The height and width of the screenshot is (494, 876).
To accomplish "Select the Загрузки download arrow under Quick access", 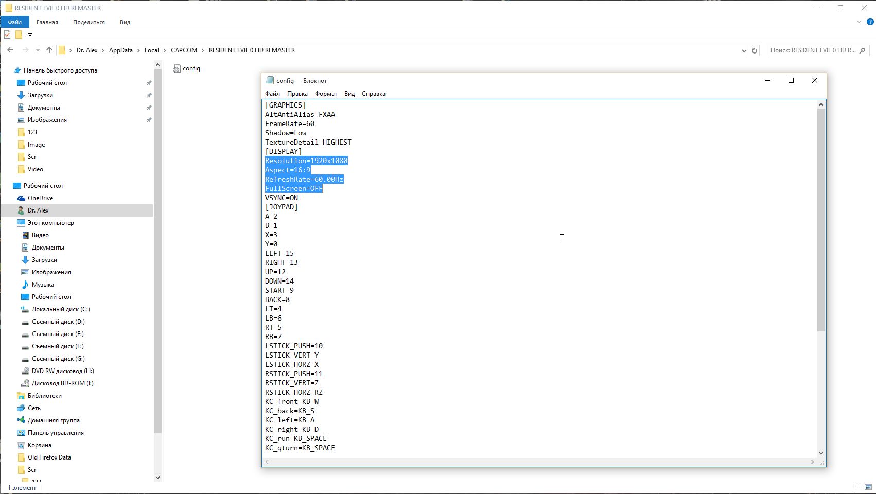I will (21, 95).
